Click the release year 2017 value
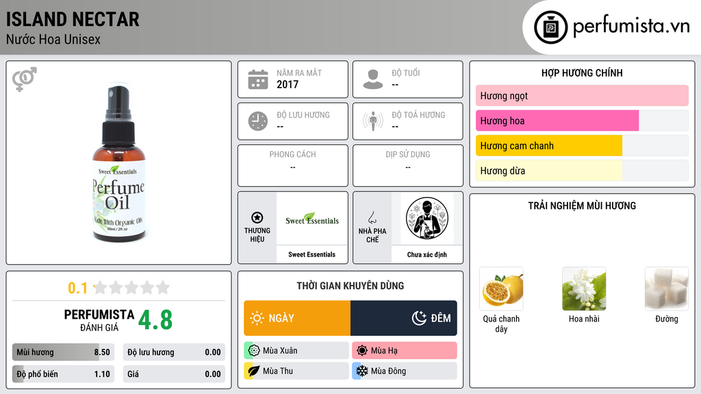 288,84
